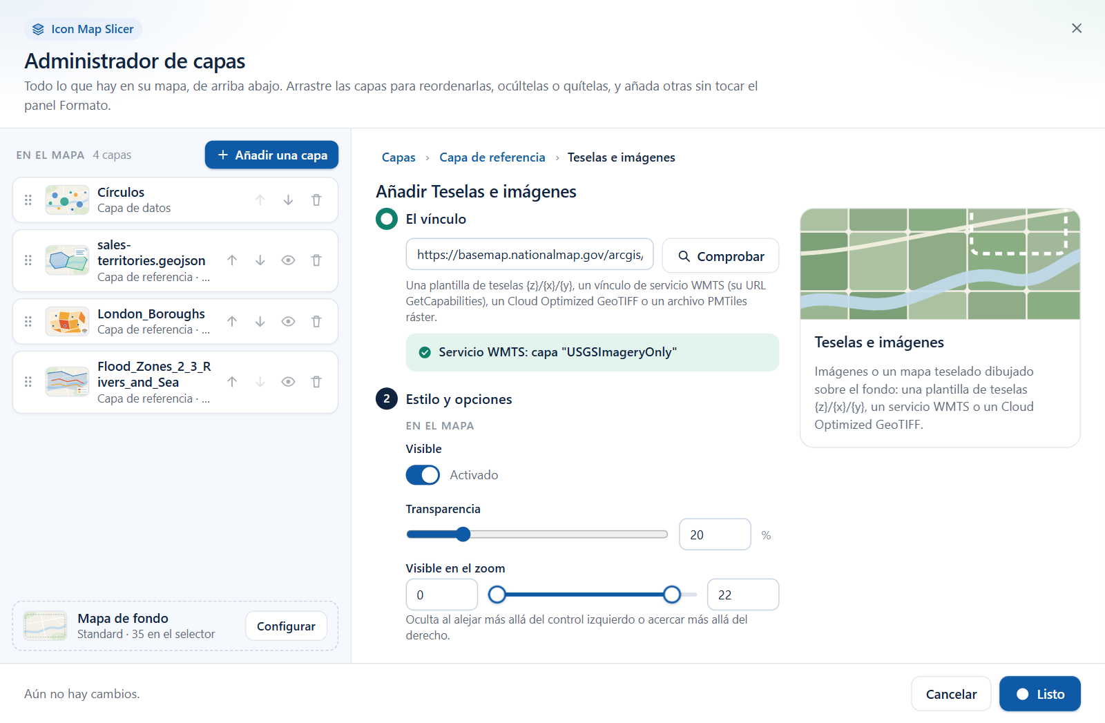The width and height of the screenshot is (1105, 723).
Task: Click the Transparencia slider handle
Action: click(x=463, y=534)
